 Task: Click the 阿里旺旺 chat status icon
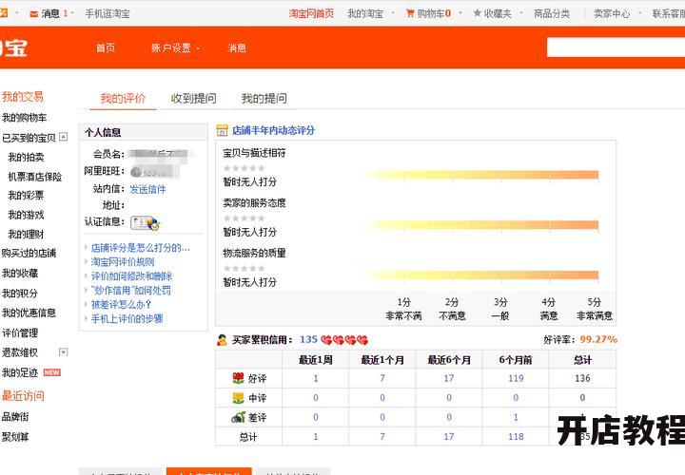tap(136, 172)
